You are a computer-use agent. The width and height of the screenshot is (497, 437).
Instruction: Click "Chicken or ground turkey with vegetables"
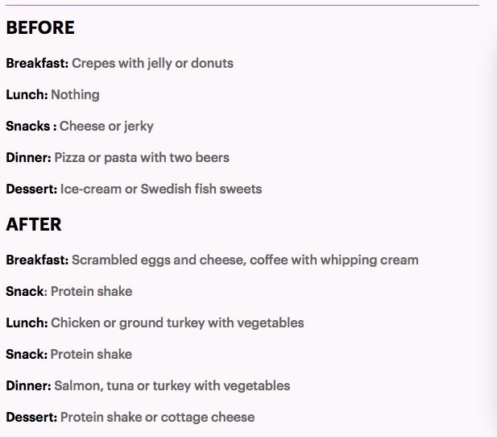point(177,323)
